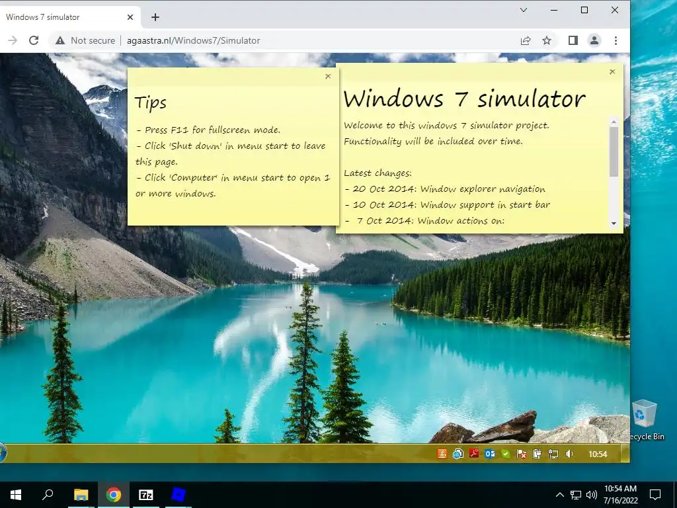The width and height of the screenshot is (677, 508).
Task: Click the simulated Windows 7 start orb
Action: (x=3, y=453)
